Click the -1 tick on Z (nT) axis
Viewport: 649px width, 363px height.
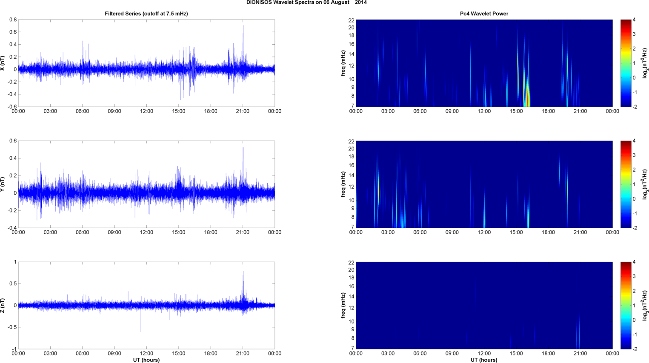coord(14,349)
